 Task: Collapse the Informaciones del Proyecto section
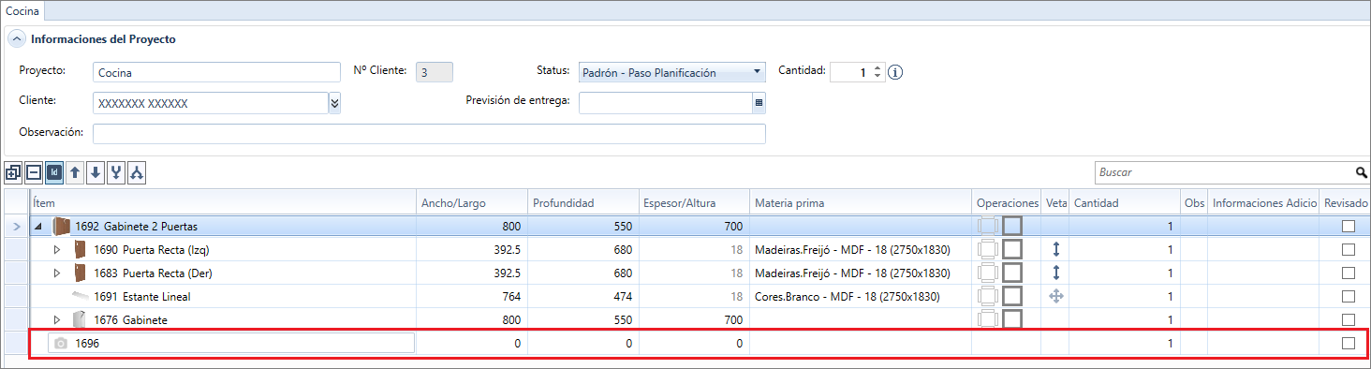tap(17, 39)
